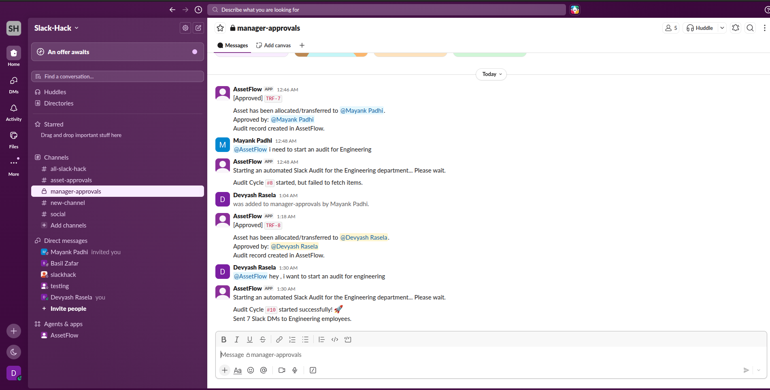Record an audio clip with the microphone
The height and width of the screenshot is (390, 770).
(295, 370)
